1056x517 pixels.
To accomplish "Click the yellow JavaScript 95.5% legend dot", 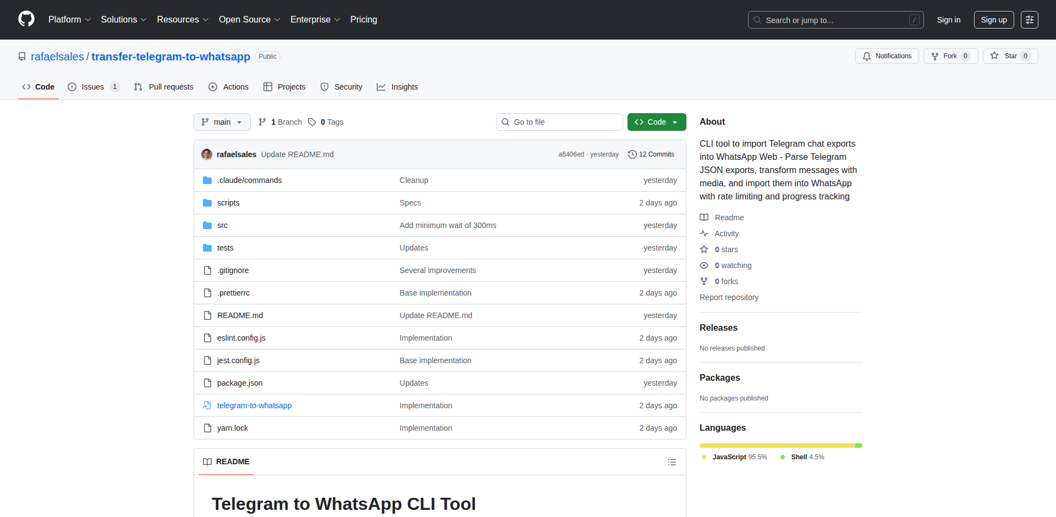I will click(x=704, y=457).
